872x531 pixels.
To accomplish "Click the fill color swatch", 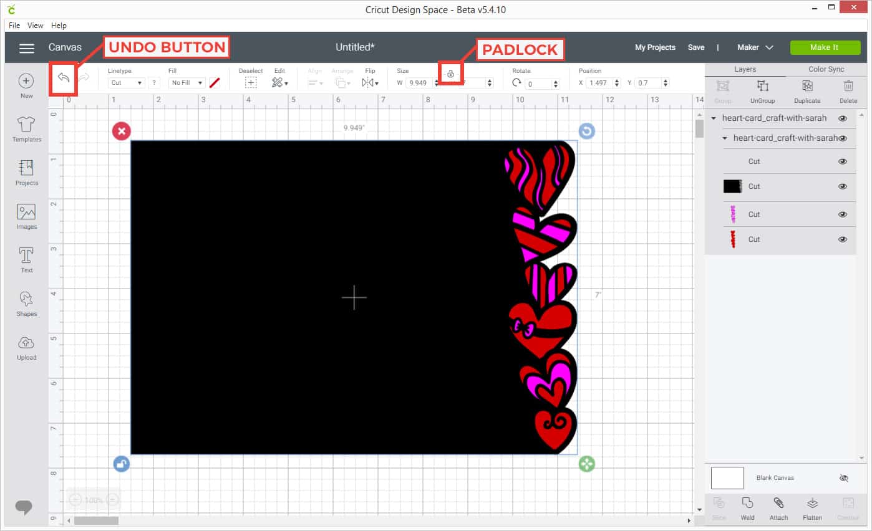I will (215, 82).
